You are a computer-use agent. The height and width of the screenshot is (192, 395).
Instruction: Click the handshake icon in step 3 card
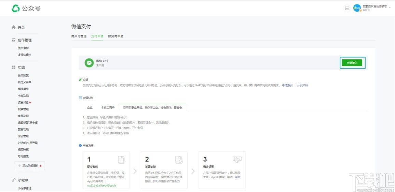[x=237, y=160]
